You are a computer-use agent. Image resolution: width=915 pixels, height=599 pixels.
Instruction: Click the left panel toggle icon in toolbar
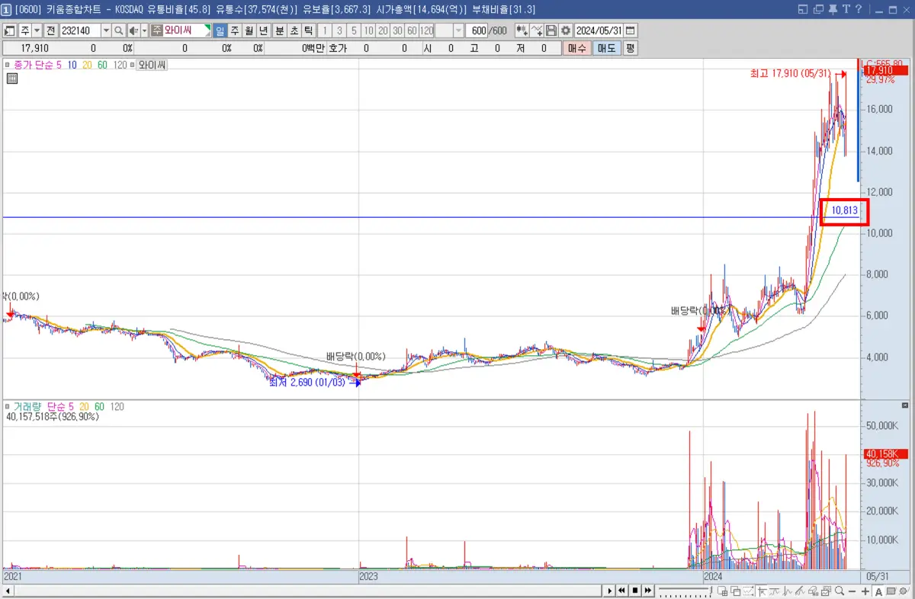pyautogui.click(x=10, y=30)
